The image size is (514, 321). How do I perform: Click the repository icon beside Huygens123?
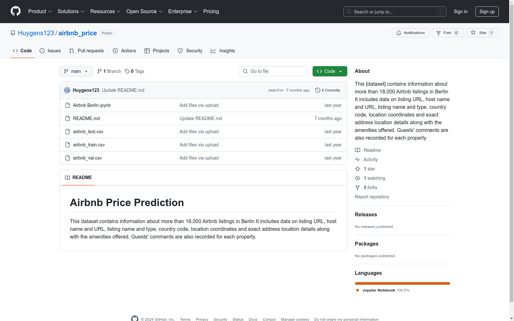[x=13, y=33]
